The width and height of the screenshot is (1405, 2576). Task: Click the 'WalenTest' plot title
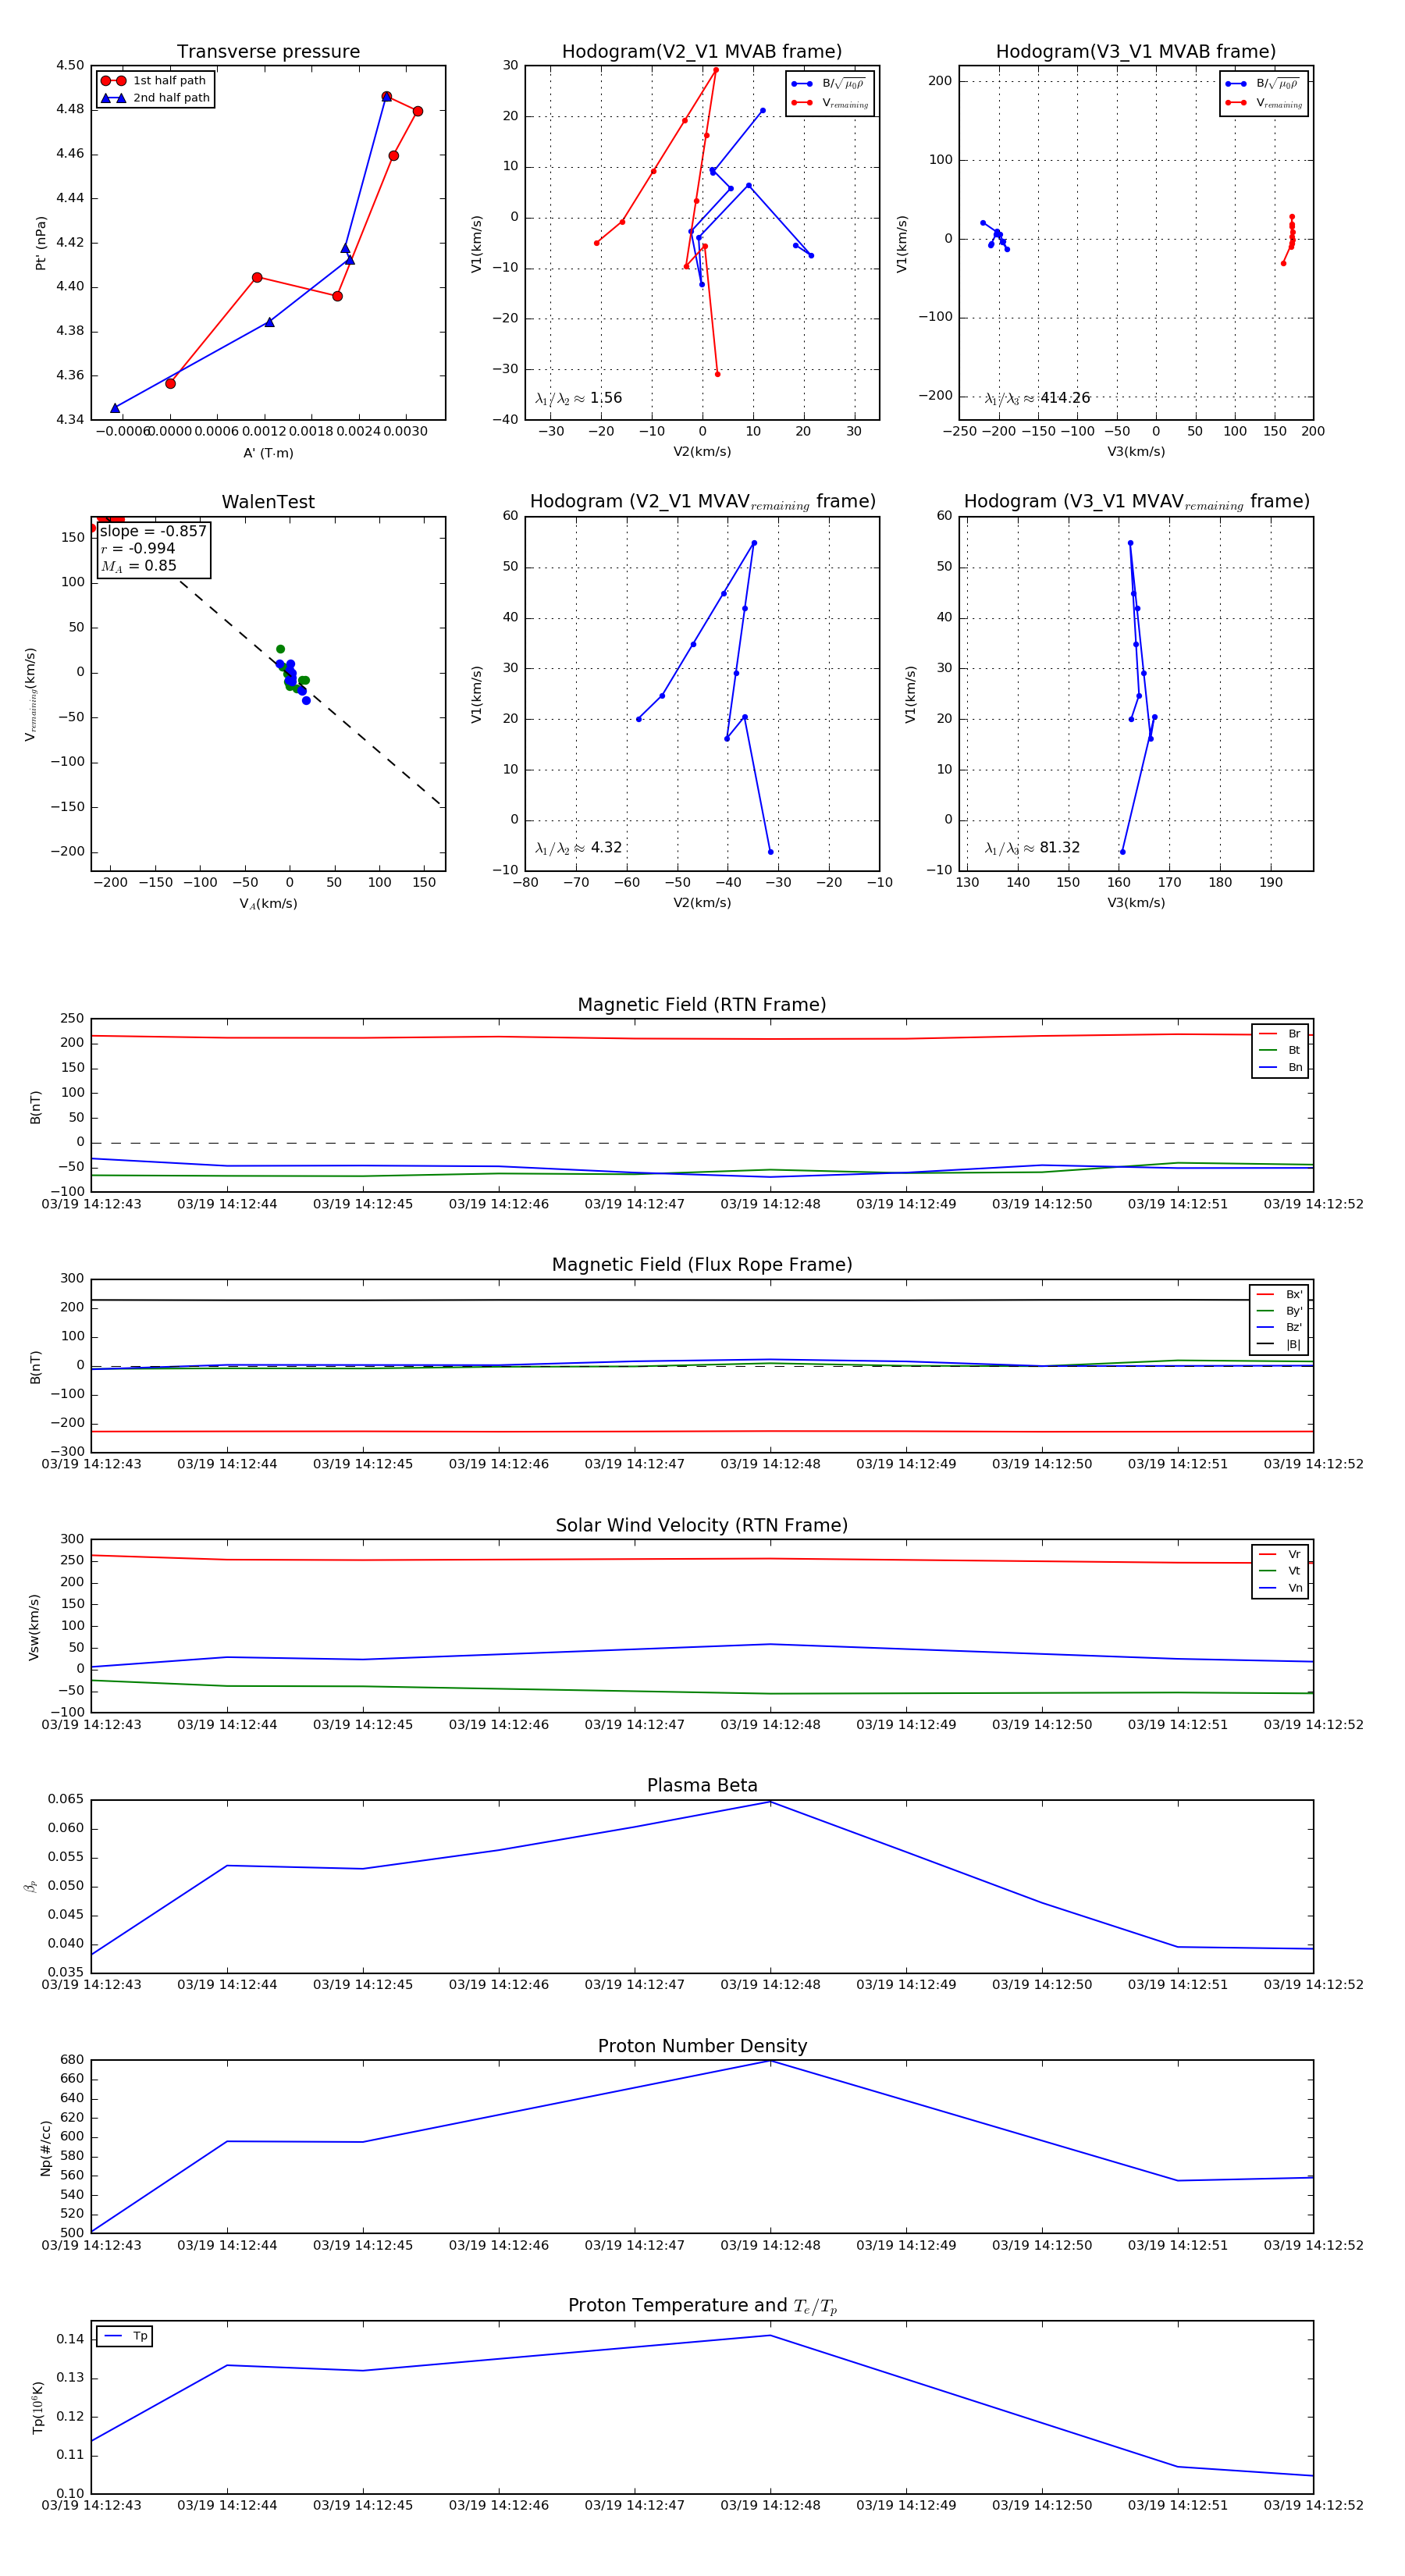[268, 502]
